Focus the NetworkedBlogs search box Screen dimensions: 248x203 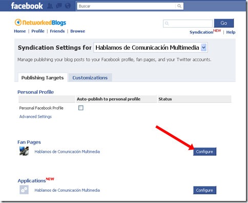pyautogui.click(x=188, y=24)
